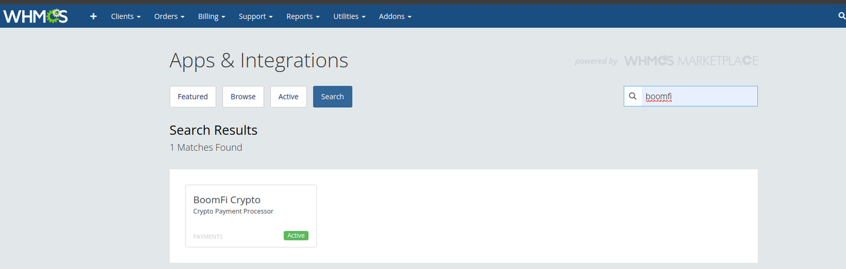Click the 'Crypto Payment Processor' description text

pyautogui.click(x=233, y=212)
